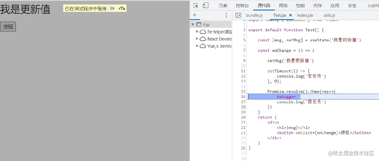Activate the inspect element picker icon
Viewport: 379px width, 161px height.
click(x=196, y=6)
